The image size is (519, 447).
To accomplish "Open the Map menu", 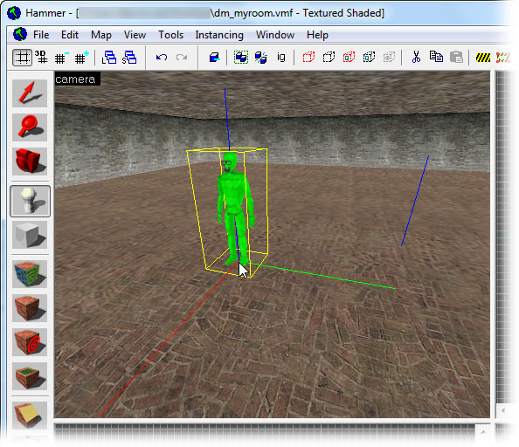I will coord(101,35).
